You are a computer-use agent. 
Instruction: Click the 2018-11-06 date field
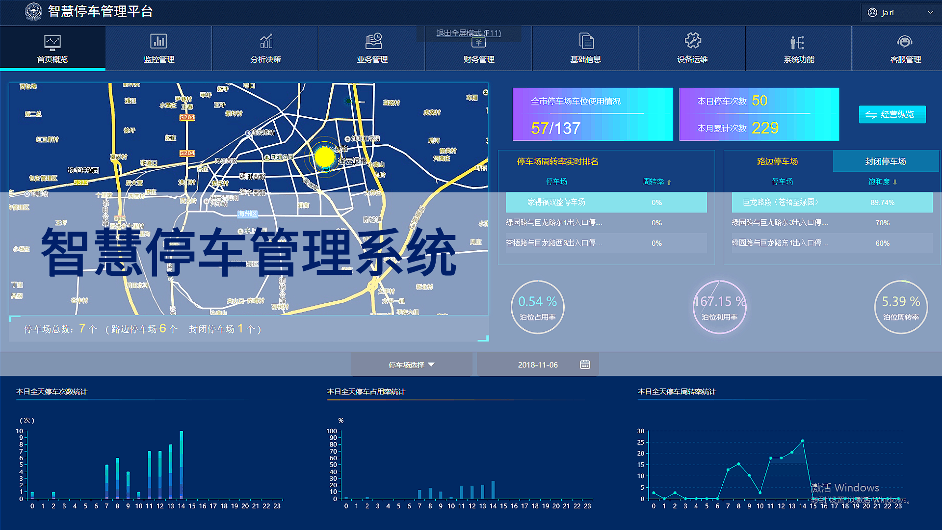pyautogui.click(x=537, y=365)
